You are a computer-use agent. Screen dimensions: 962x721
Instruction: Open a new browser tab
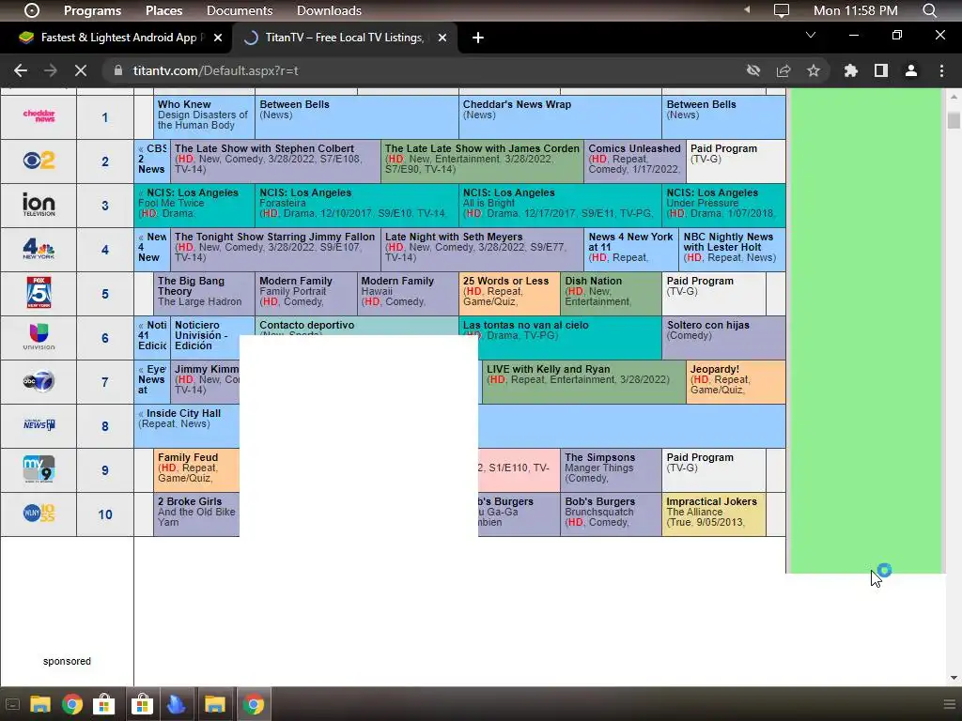pos(478,38)
